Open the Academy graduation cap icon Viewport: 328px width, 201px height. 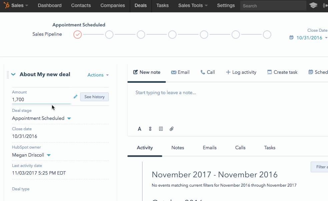coord(313,5)
